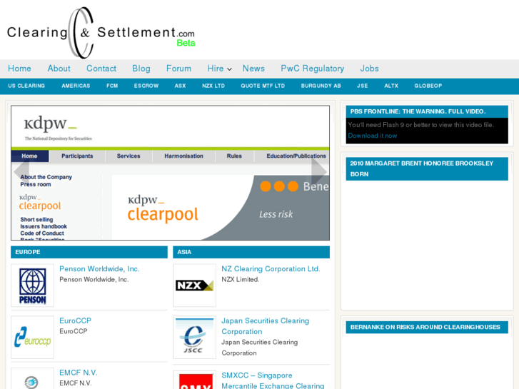519x389 pixels.
Task: Click Harmonisation tab in KDPW slide
Action: pos(183,156)
